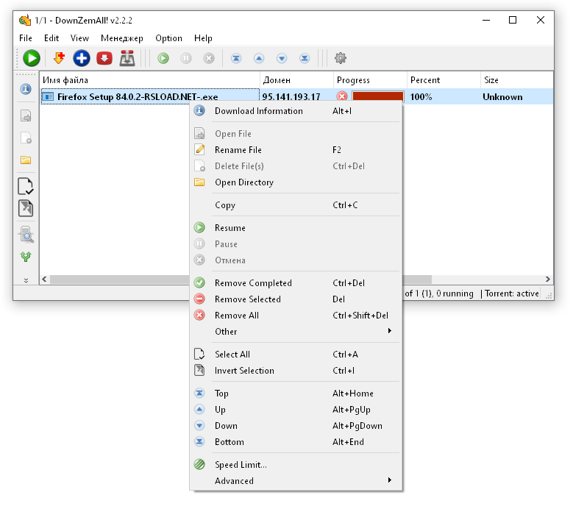Click the horizontal scrollbar right arrow
Image resolution: width=573 pixels, height=509 pixels.
547,280
